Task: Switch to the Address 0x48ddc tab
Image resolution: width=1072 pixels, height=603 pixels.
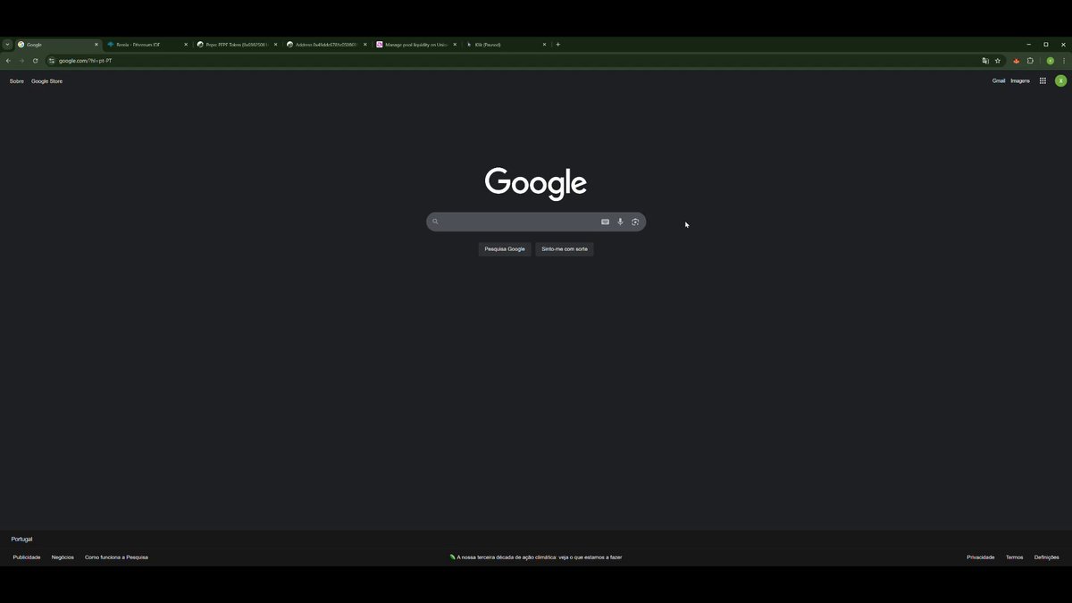Action: coord(327,44)
